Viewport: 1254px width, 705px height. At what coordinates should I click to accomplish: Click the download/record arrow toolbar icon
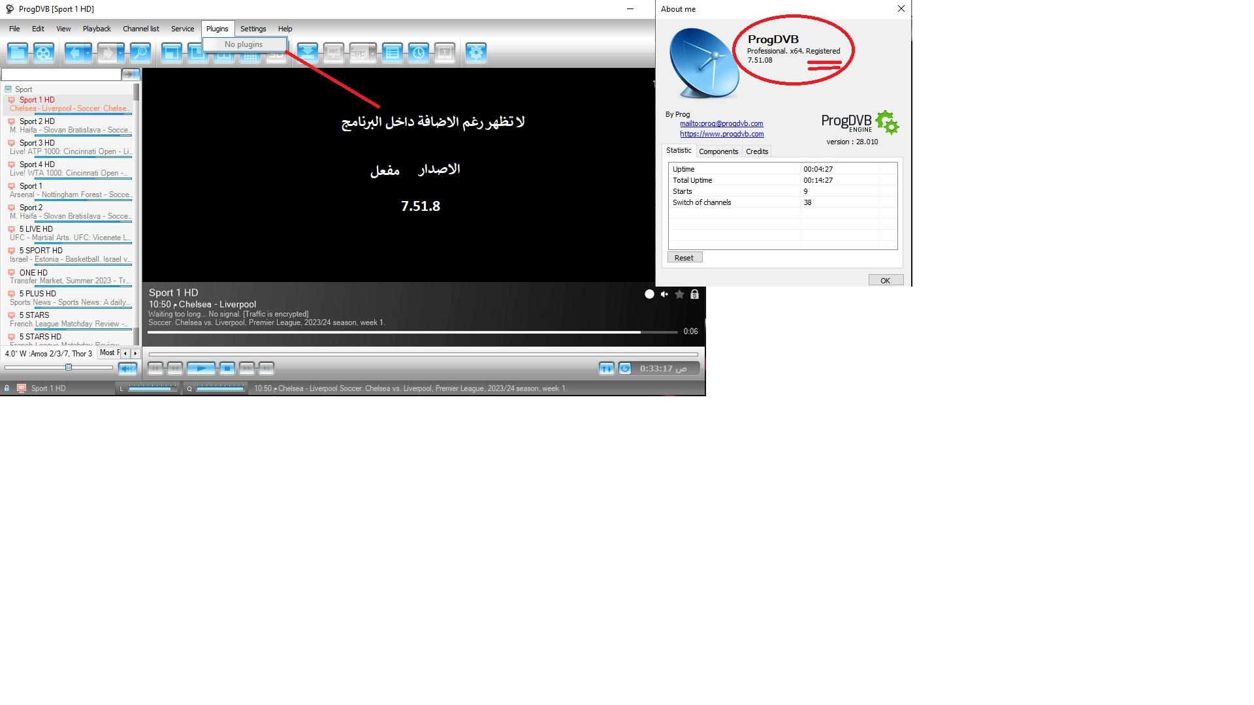coord(307,53)
